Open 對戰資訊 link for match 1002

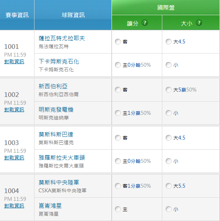[14, 110]
